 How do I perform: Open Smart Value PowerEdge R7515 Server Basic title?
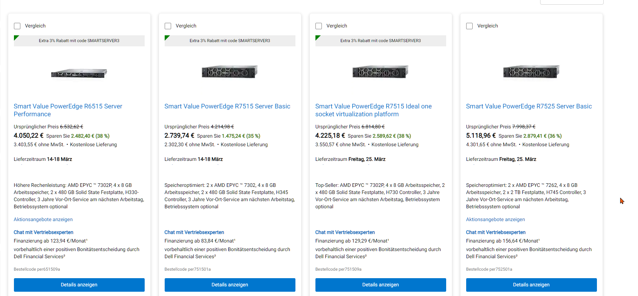[227, 106]
